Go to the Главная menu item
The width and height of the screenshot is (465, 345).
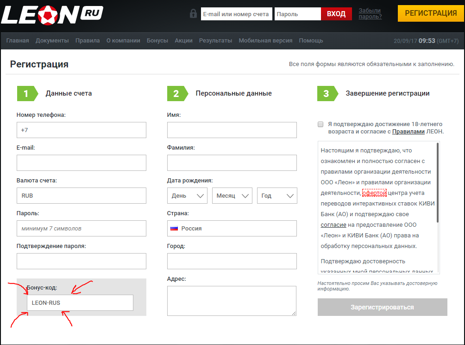point(18,41)
